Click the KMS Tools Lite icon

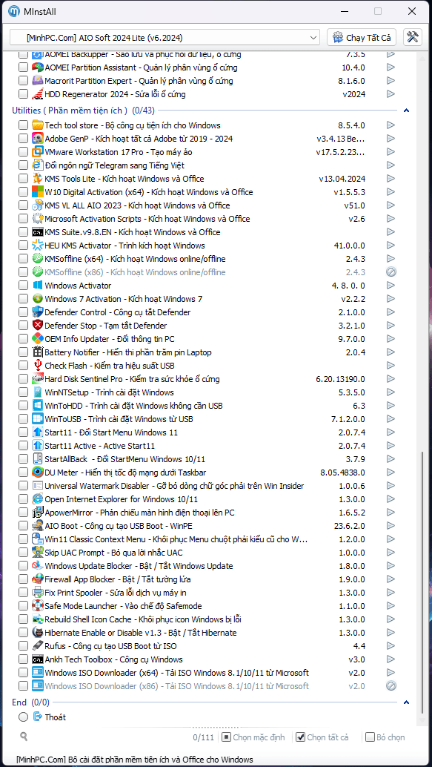[x=38, y=179]
